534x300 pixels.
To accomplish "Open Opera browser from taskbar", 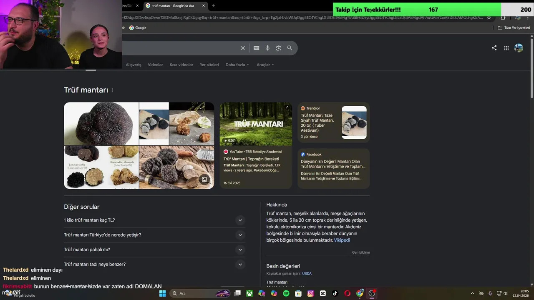I will pyautogui.click(x=347, y=293).
